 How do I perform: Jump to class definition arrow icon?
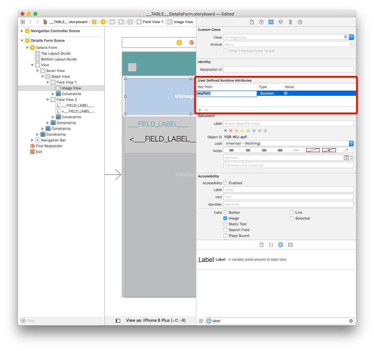tap(346, 37)
